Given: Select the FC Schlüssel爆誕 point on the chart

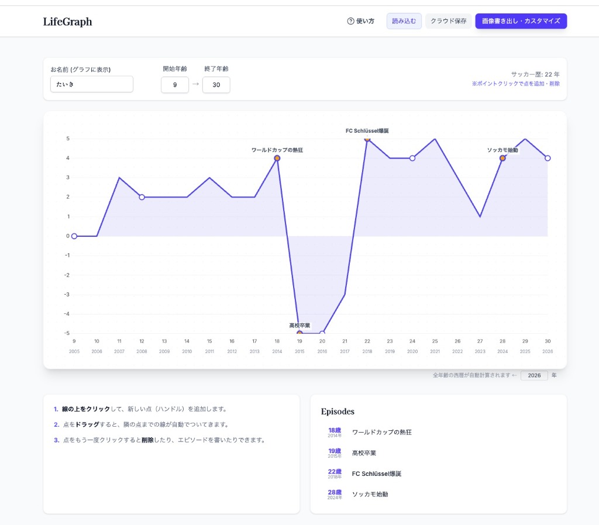Looking at the screenshot, I should [x=367, y=139].
